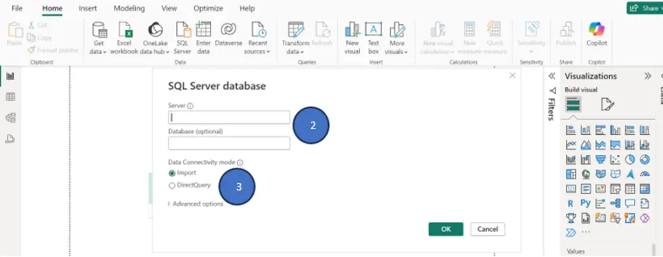Click Cut in Clipboard group
The height and width of the screenshot is (257, 663).
tap(37, 25)
